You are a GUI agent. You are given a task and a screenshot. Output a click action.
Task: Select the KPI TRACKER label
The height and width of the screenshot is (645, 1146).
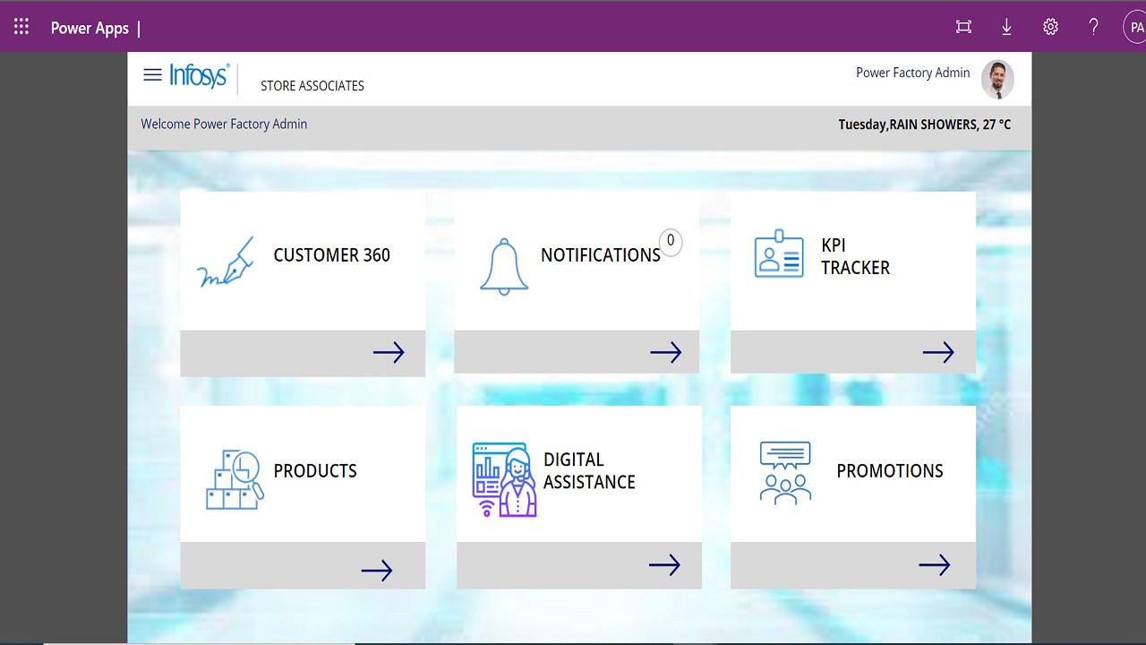(x=855, y=256)
